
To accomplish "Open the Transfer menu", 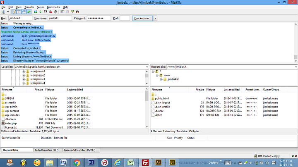I will (29, 7).
